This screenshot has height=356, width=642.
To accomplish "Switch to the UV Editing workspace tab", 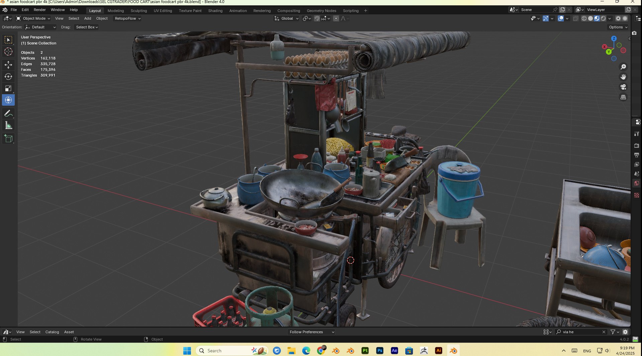I will (163, 11).
